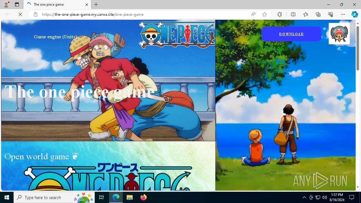View site information lock icon

click(x=35, y=14)
